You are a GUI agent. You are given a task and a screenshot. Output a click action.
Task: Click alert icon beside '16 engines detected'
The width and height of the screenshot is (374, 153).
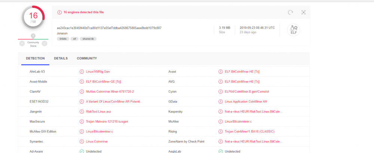59,12
